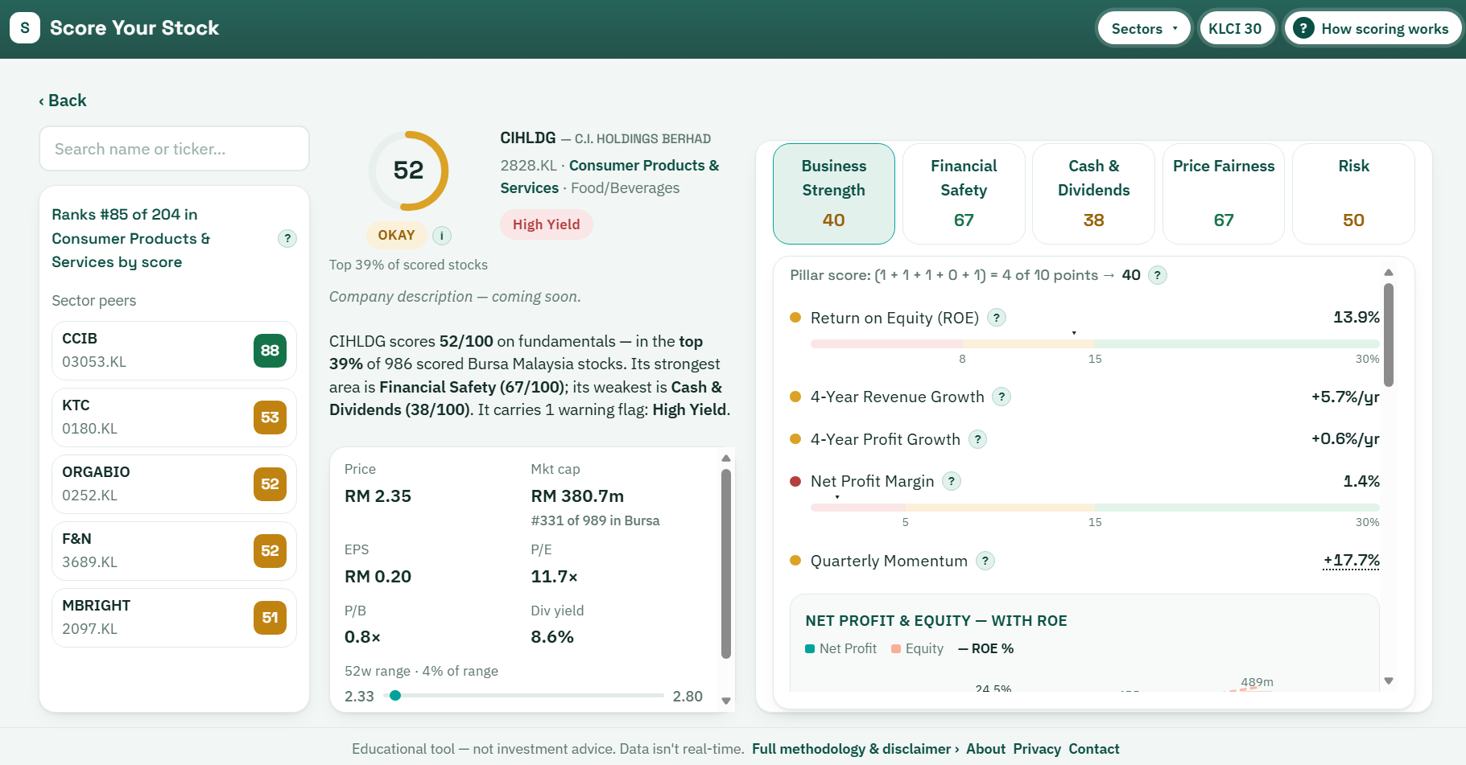This screenshot has height=765, width=1466.
Task: Open the Contact link
Action: tap(1094, 749)
